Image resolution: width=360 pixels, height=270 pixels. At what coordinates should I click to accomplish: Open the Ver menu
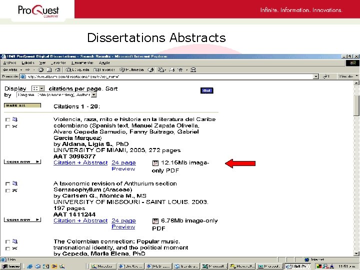pyautogui.click(x=42, y=62)
